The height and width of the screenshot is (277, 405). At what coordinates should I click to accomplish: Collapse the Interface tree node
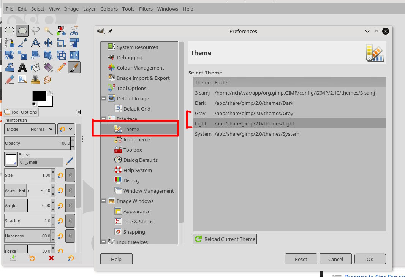104,119
